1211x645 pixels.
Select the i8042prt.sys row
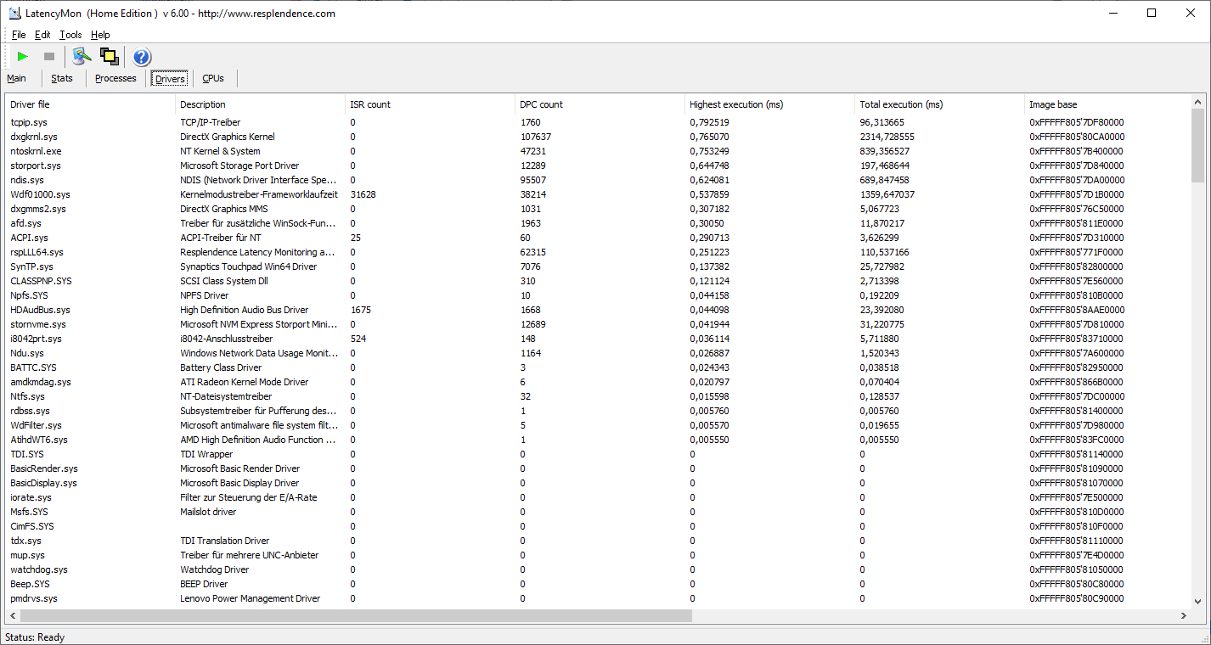(x=598, y=339)
